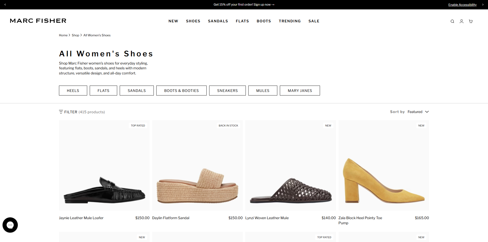The height and width of the screenshot is (242, 488).
Task: Click the previous announcement arrow
Action: coord(5,5)
